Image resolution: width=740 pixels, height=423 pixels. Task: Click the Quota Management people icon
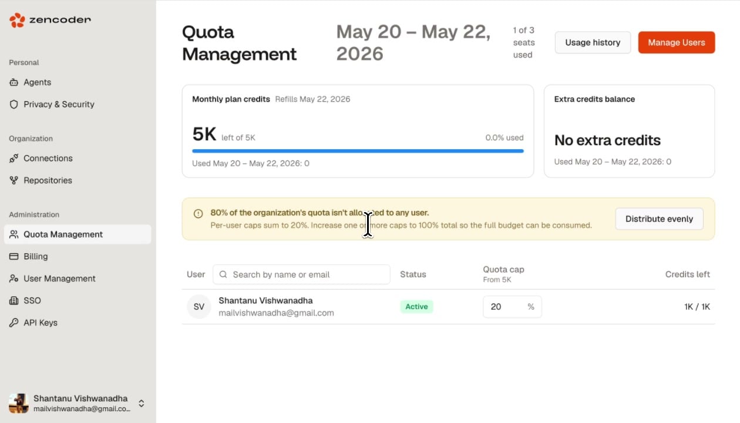14,234
